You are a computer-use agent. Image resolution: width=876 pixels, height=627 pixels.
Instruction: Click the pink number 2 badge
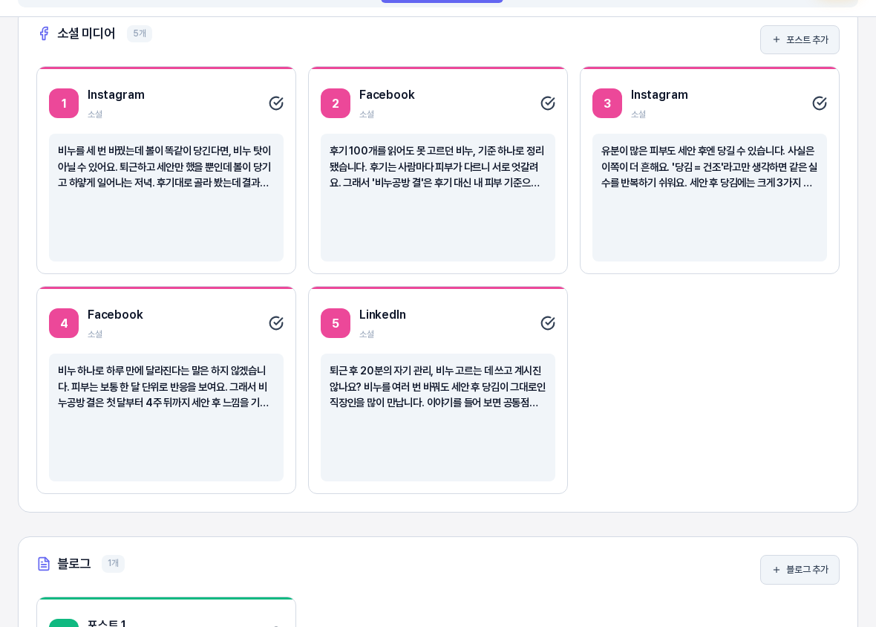point(336,103)
